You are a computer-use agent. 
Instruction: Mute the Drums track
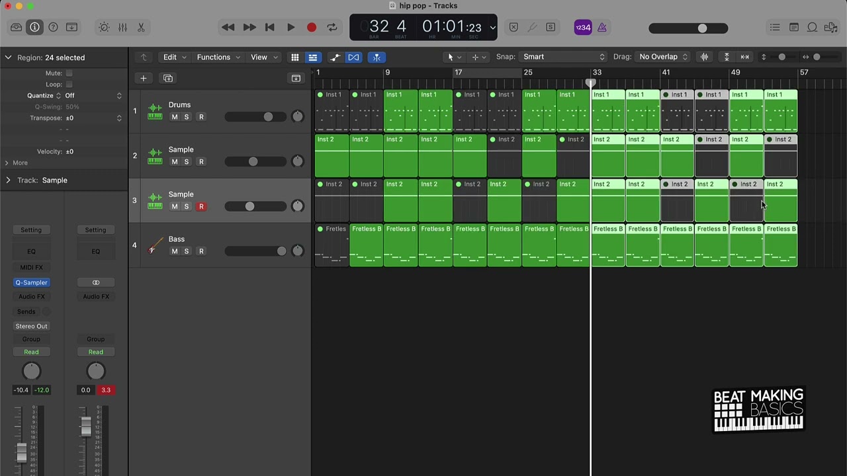(x=174, y=117)
